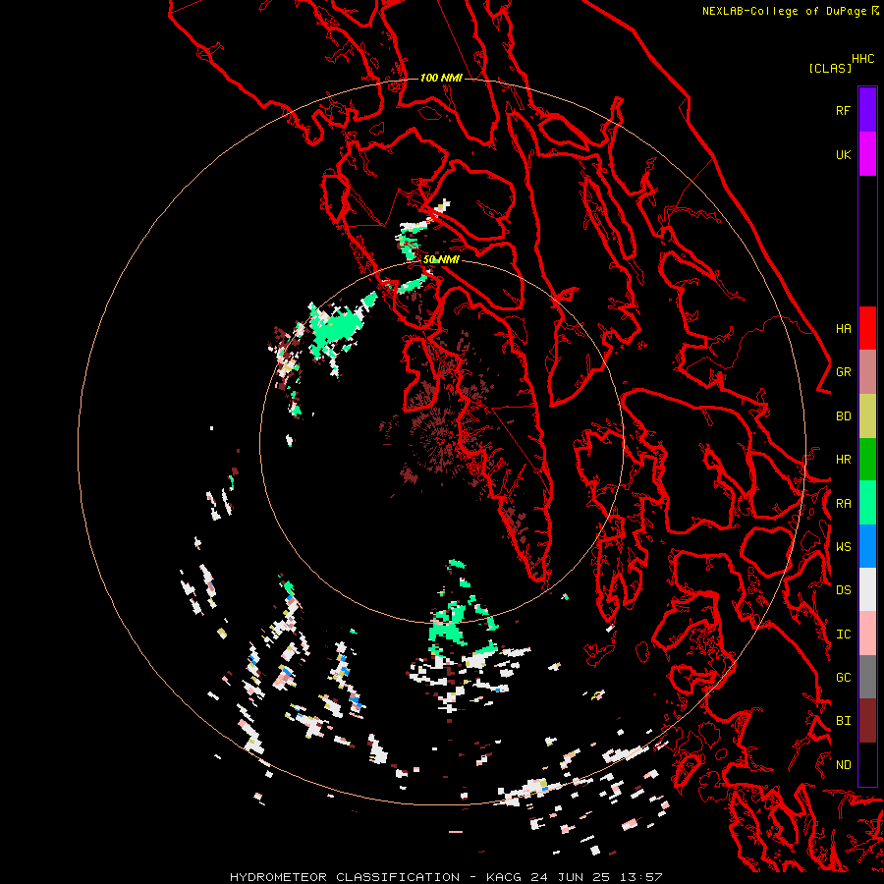
Task: Click the 100 NMI range ring label
Action: pos(441,78)
